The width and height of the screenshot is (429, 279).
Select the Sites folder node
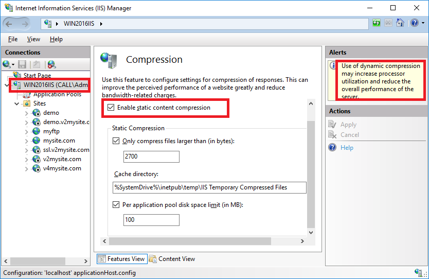(x=40, y=103)
